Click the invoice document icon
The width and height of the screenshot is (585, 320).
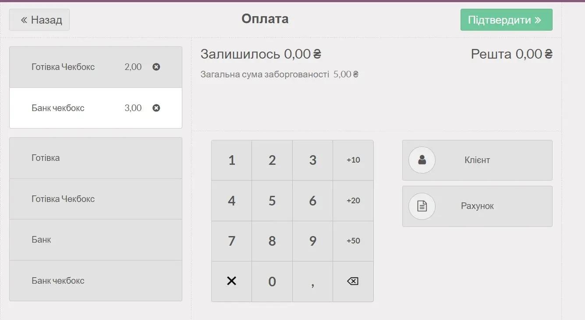[422, 206]
